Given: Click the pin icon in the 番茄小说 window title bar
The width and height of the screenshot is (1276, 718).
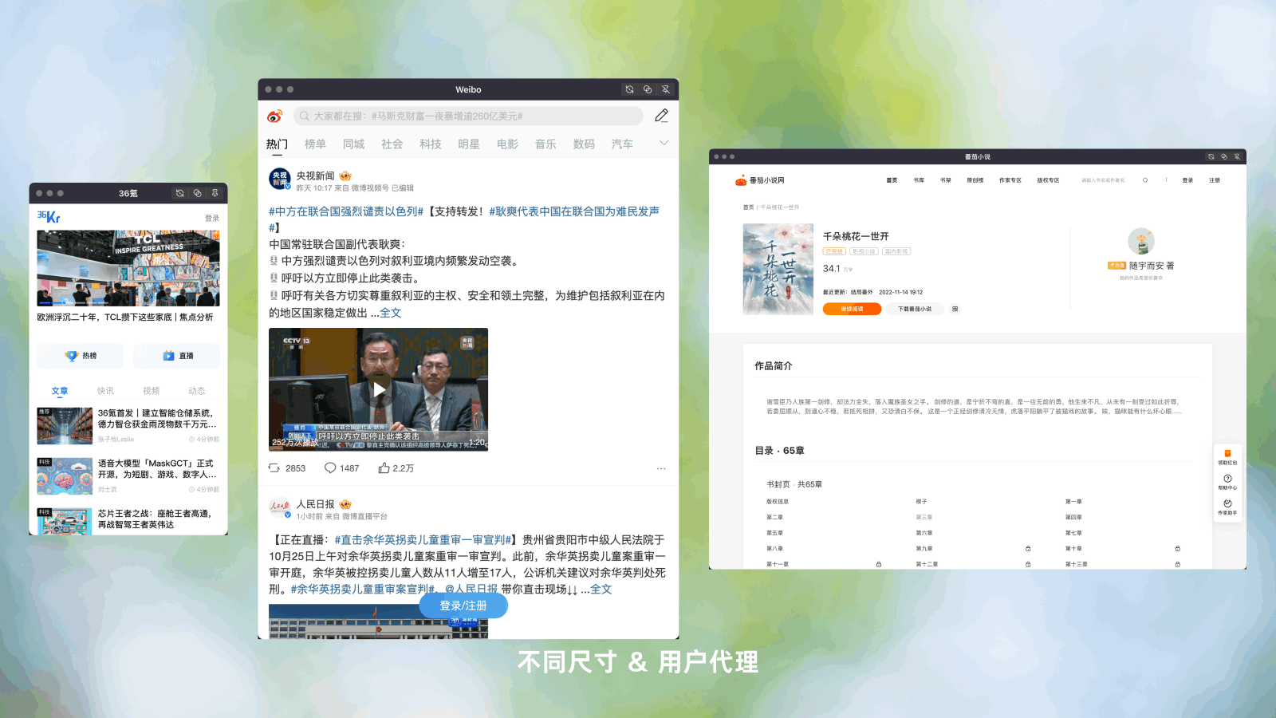Looking at the screenshot, I should point(1237,156).
